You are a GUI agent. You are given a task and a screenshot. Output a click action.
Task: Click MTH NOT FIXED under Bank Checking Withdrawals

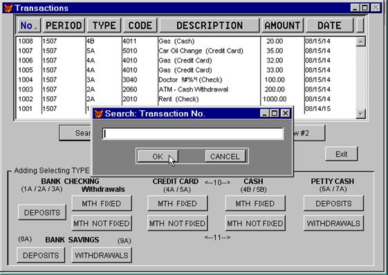[102, 223]
